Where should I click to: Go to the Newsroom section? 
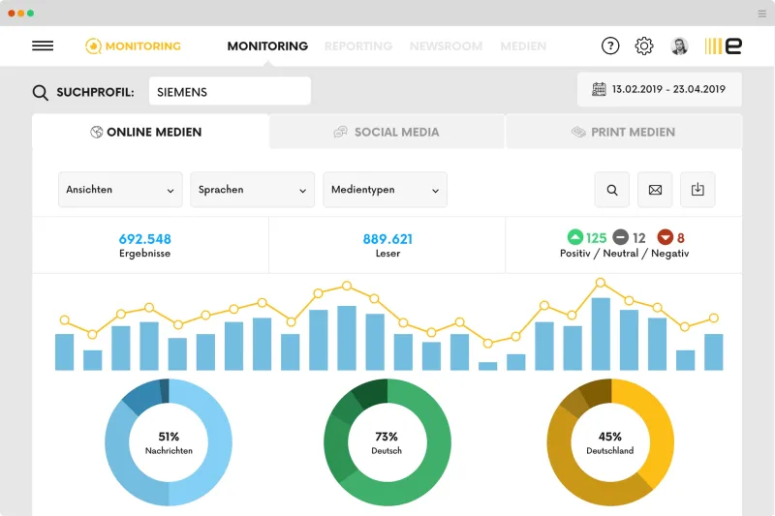tap(446, 46)
